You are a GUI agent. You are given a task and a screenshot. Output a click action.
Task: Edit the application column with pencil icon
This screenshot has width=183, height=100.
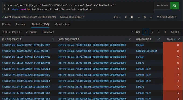(159, 39)
